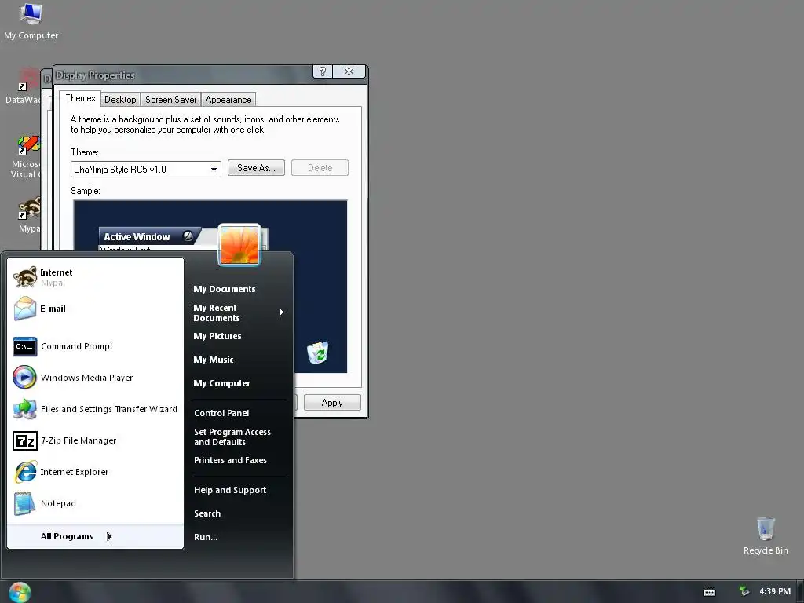Click the Save As... button
This screenshot has width=804, height=603.
pyautogui.click(x=256, y=168)
